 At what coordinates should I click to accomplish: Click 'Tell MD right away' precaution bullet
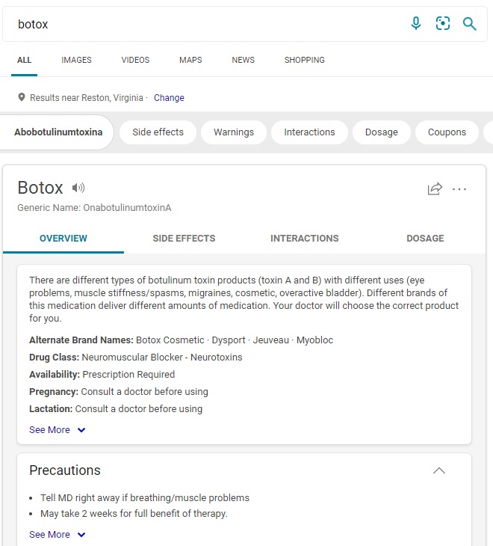click(x=145, y=498)
